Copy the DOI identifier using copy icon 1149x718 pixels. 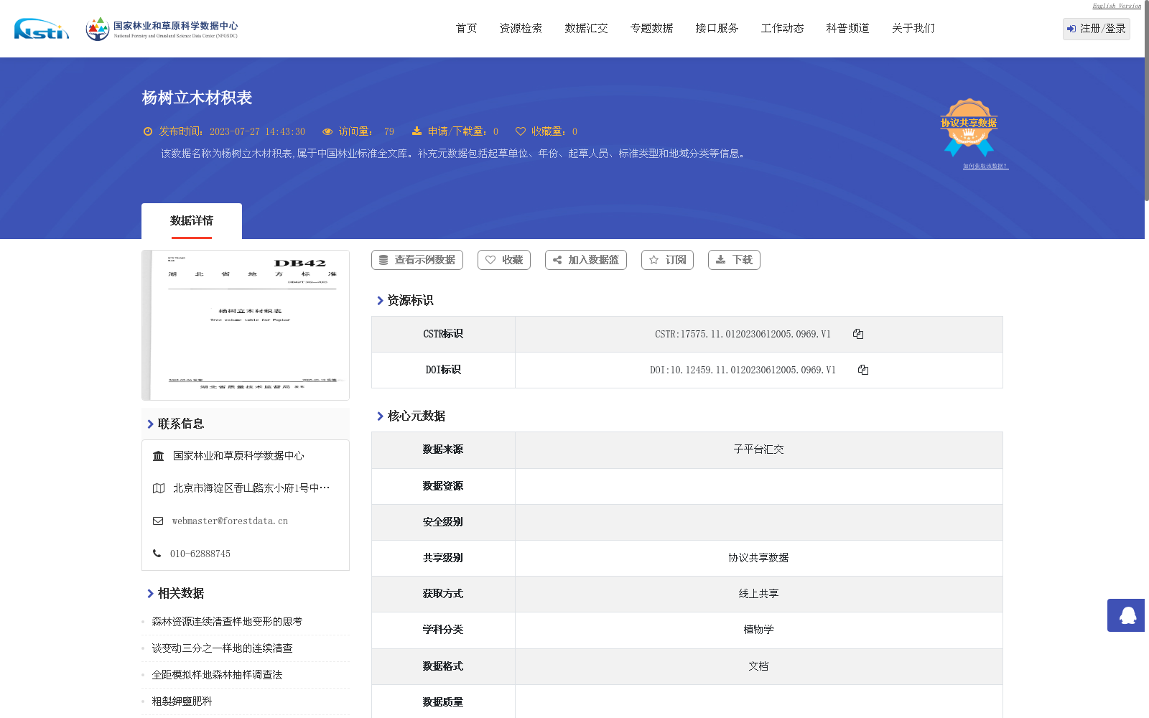pyautogui.click(x=863, y=370)
